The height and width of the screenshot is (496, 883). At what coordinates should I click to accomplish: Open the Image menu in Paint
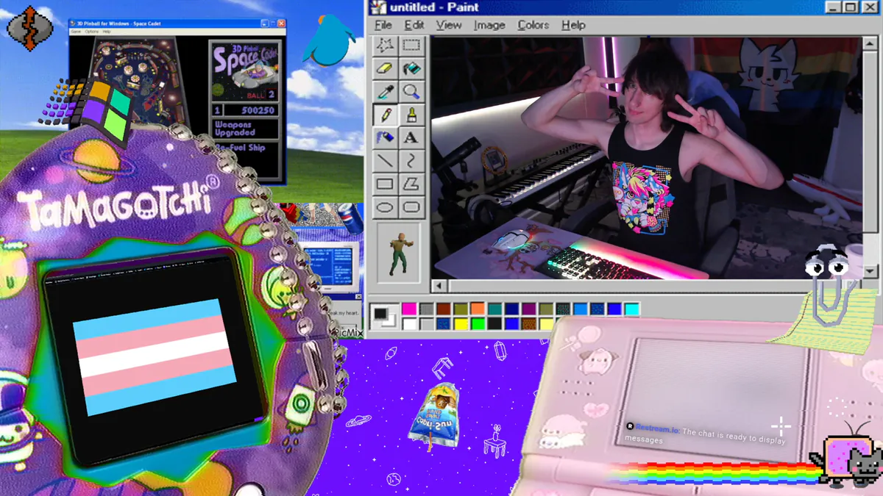pos(489,25)
